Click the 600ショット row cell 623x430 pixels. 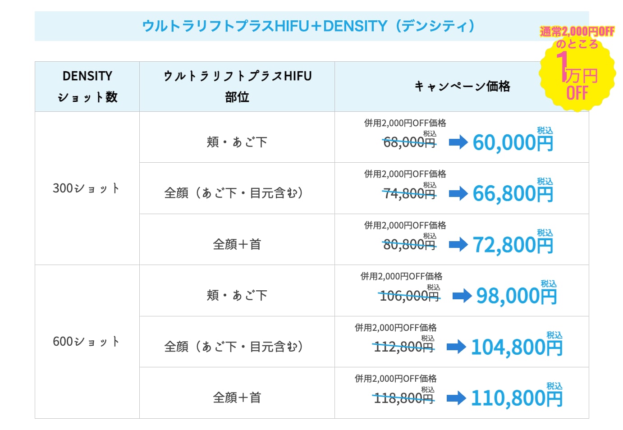[x=87, y=342]
